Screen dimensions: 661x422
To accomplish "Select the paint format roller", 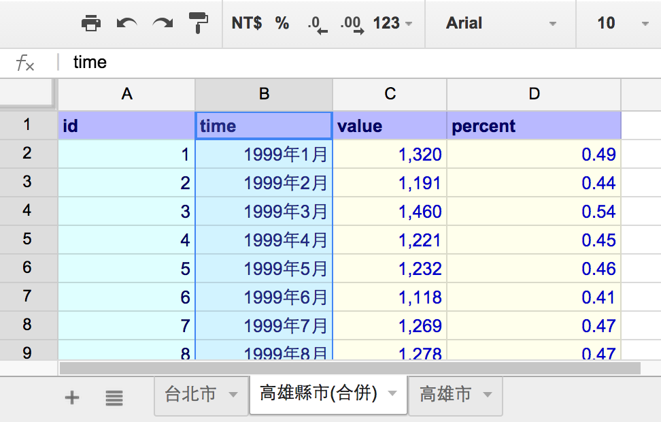I will pos(198,22).
